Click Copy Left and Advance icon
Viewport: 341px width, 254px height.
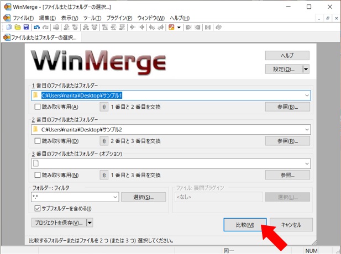[x=161, y=27]
